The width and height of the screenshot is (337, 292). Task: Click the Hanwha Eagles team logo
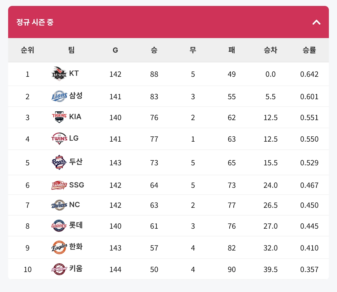[x=59, y=247]
